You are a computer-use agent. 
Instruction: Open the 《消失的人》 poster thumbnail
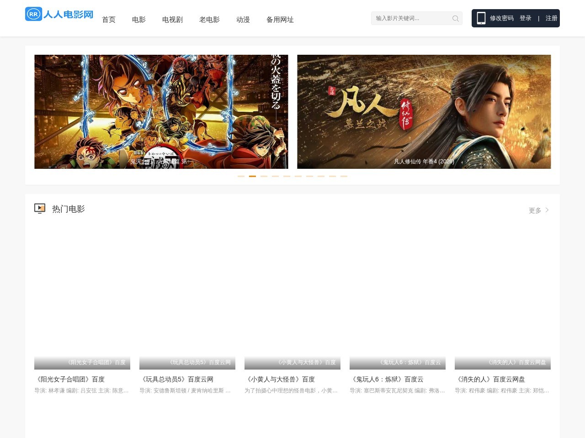pos(503,297)
